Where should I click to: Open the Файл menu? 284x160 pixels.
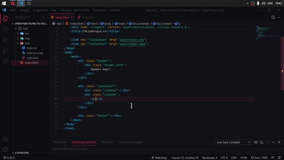pos(13,10)
